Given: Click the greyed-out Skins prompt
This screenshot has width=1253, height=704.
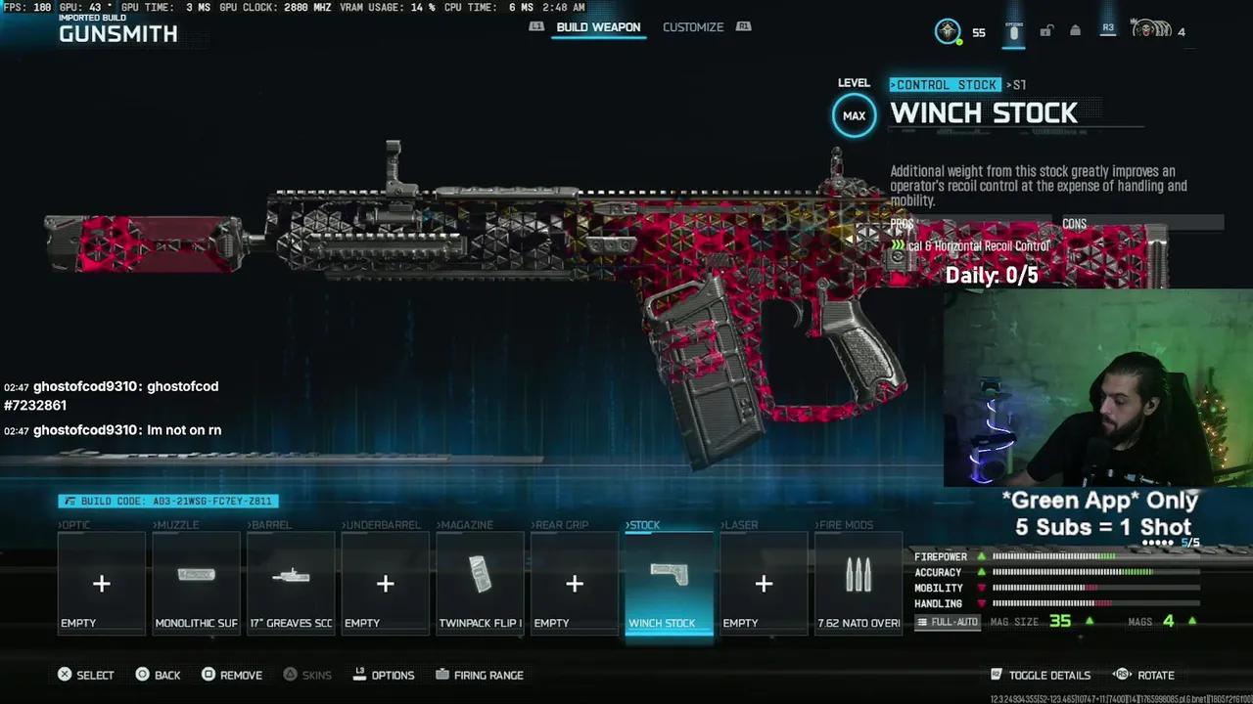Looking at the screenshot, I should pyautogui.click(x=306, y=675).
